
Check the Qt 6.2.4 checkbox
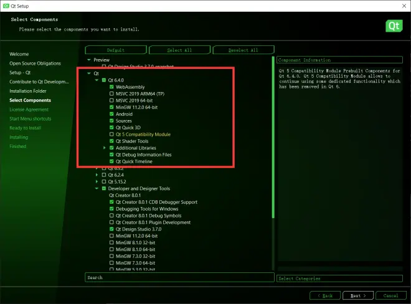coord(104,175)
